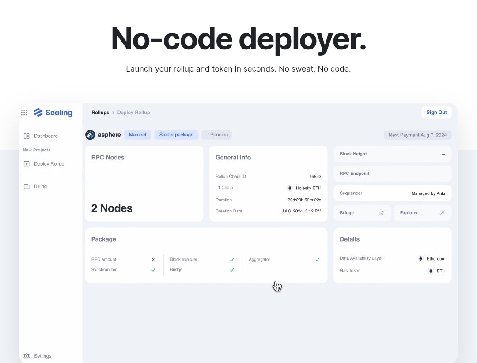Viewport: 477px width, 363px height.
Task: Click the L1 Chain label
Action: click(224, 188)
